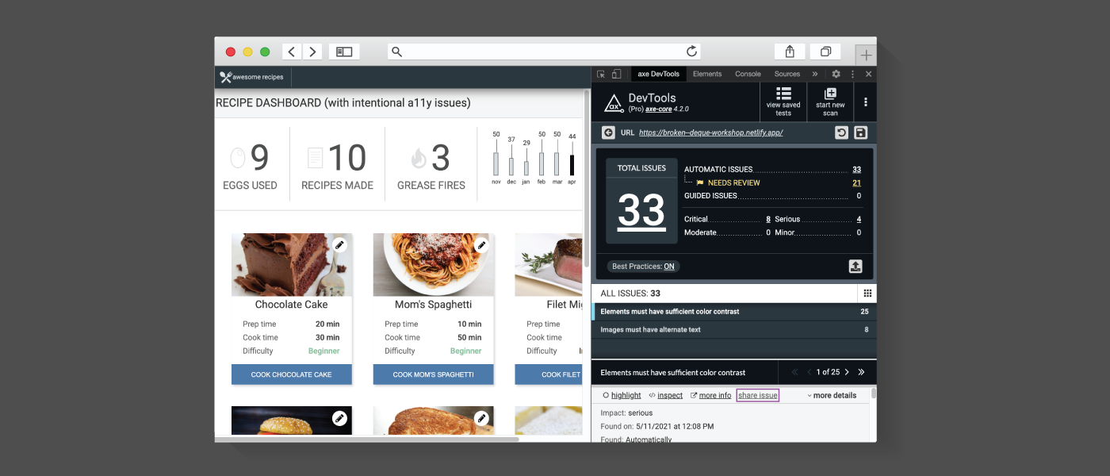Save scan results using the disk icon
Viewport: 1110px width, 476px height.
click(x=860, y=132)
